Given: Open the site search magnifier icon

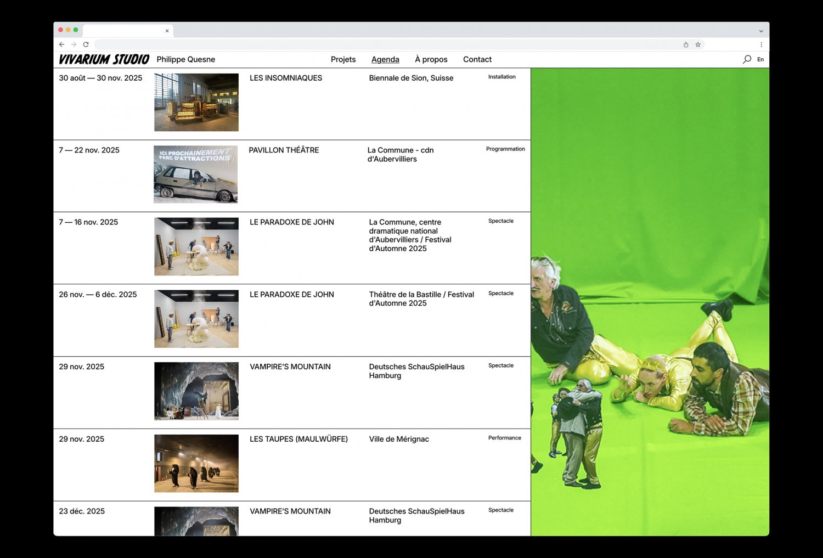Looking at the screenshot, I should click(x=747, y=59).
